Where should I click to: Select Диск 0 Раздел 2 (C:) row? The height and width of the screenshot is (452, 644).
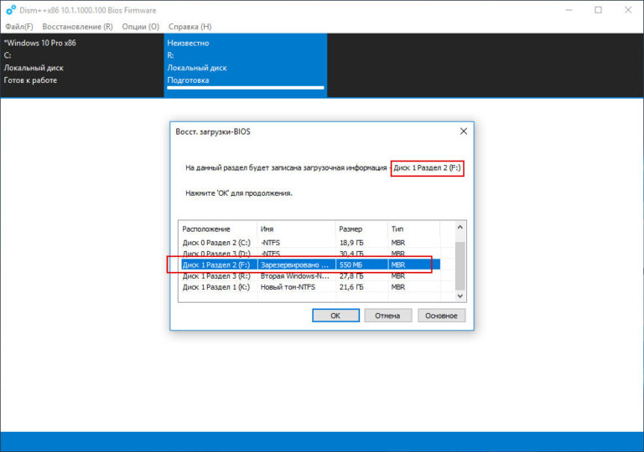coord(216,241)
